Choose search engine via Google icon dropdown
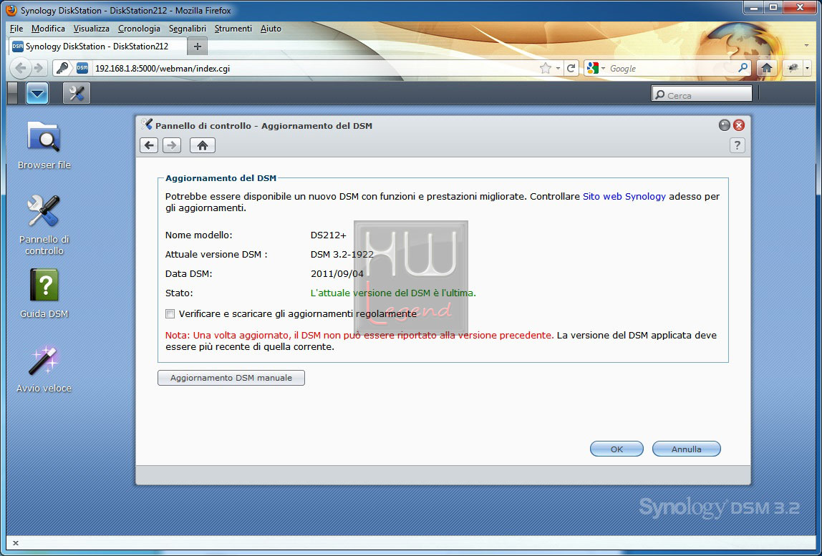822x556 pixels. click(596, 68)
